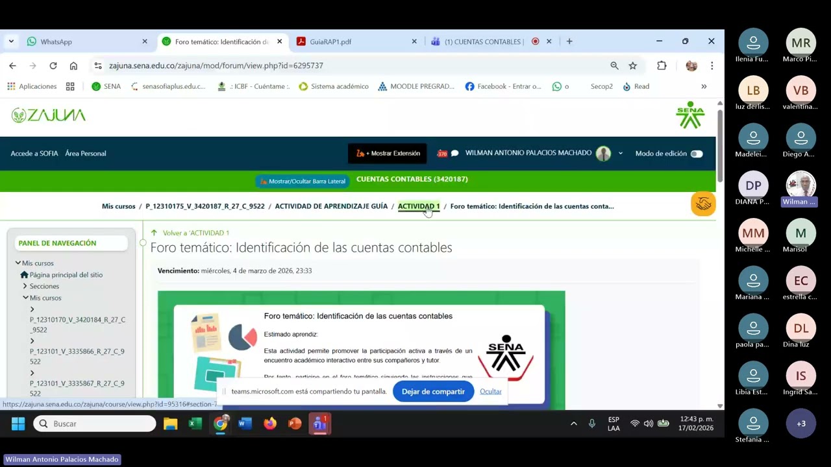Open the senasofiaplus.edu.co bookmark
Viewport: 831px width, 467px height.
168,86
